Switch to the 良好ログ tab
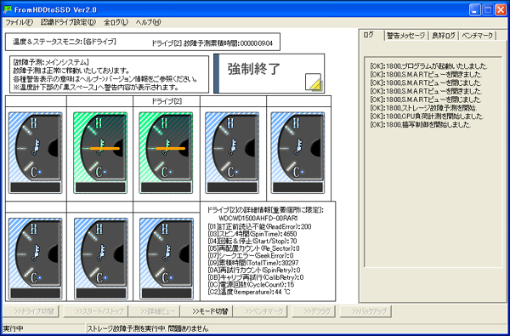Screen dimensions: 510x336 [444, 36]
